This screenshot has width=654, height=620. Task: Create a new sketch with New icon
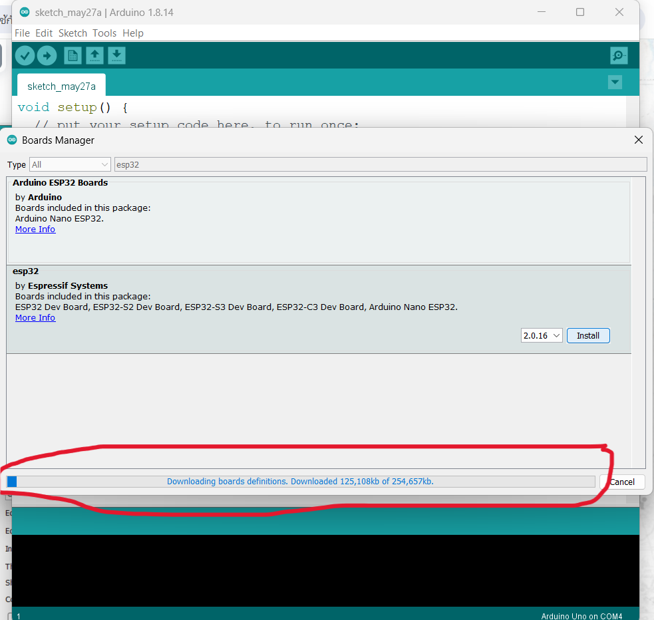pos(73,55)
